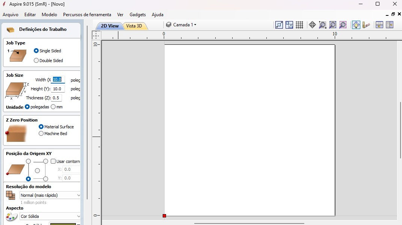Image resolution: width=402 pixels, height=225 pixels.
Task: Switch to the Vista 3D tab
Action: pyautogui.click(x=134, y=26)
